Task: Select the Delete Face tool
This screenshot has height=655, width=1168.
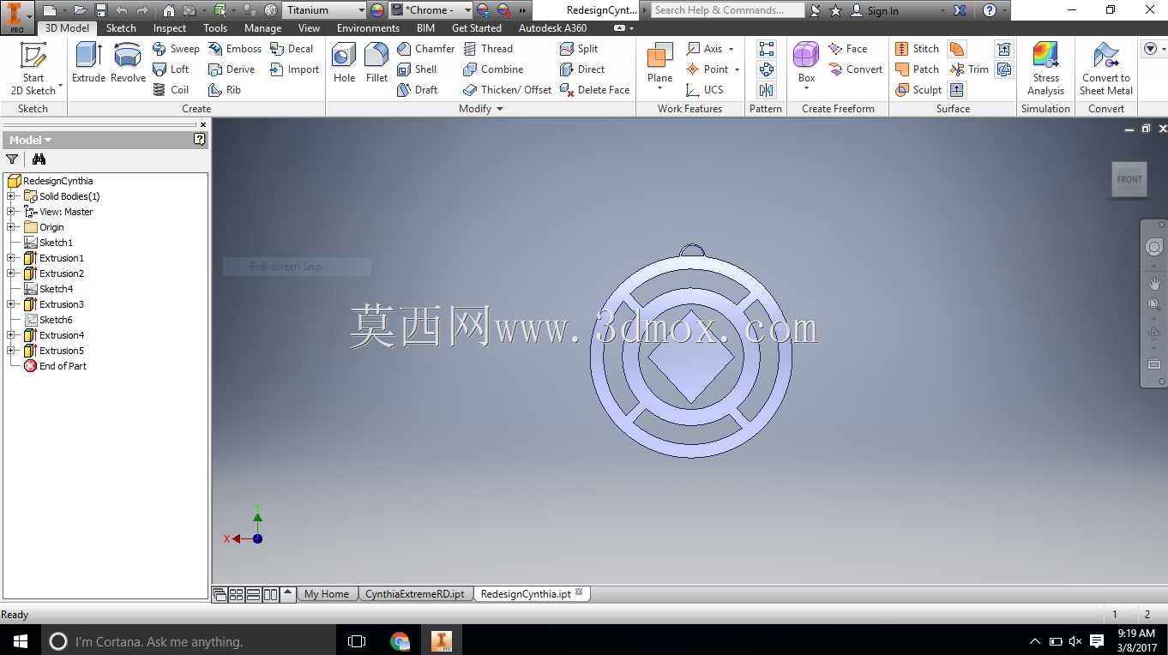Action: click(x=594, y=90)
